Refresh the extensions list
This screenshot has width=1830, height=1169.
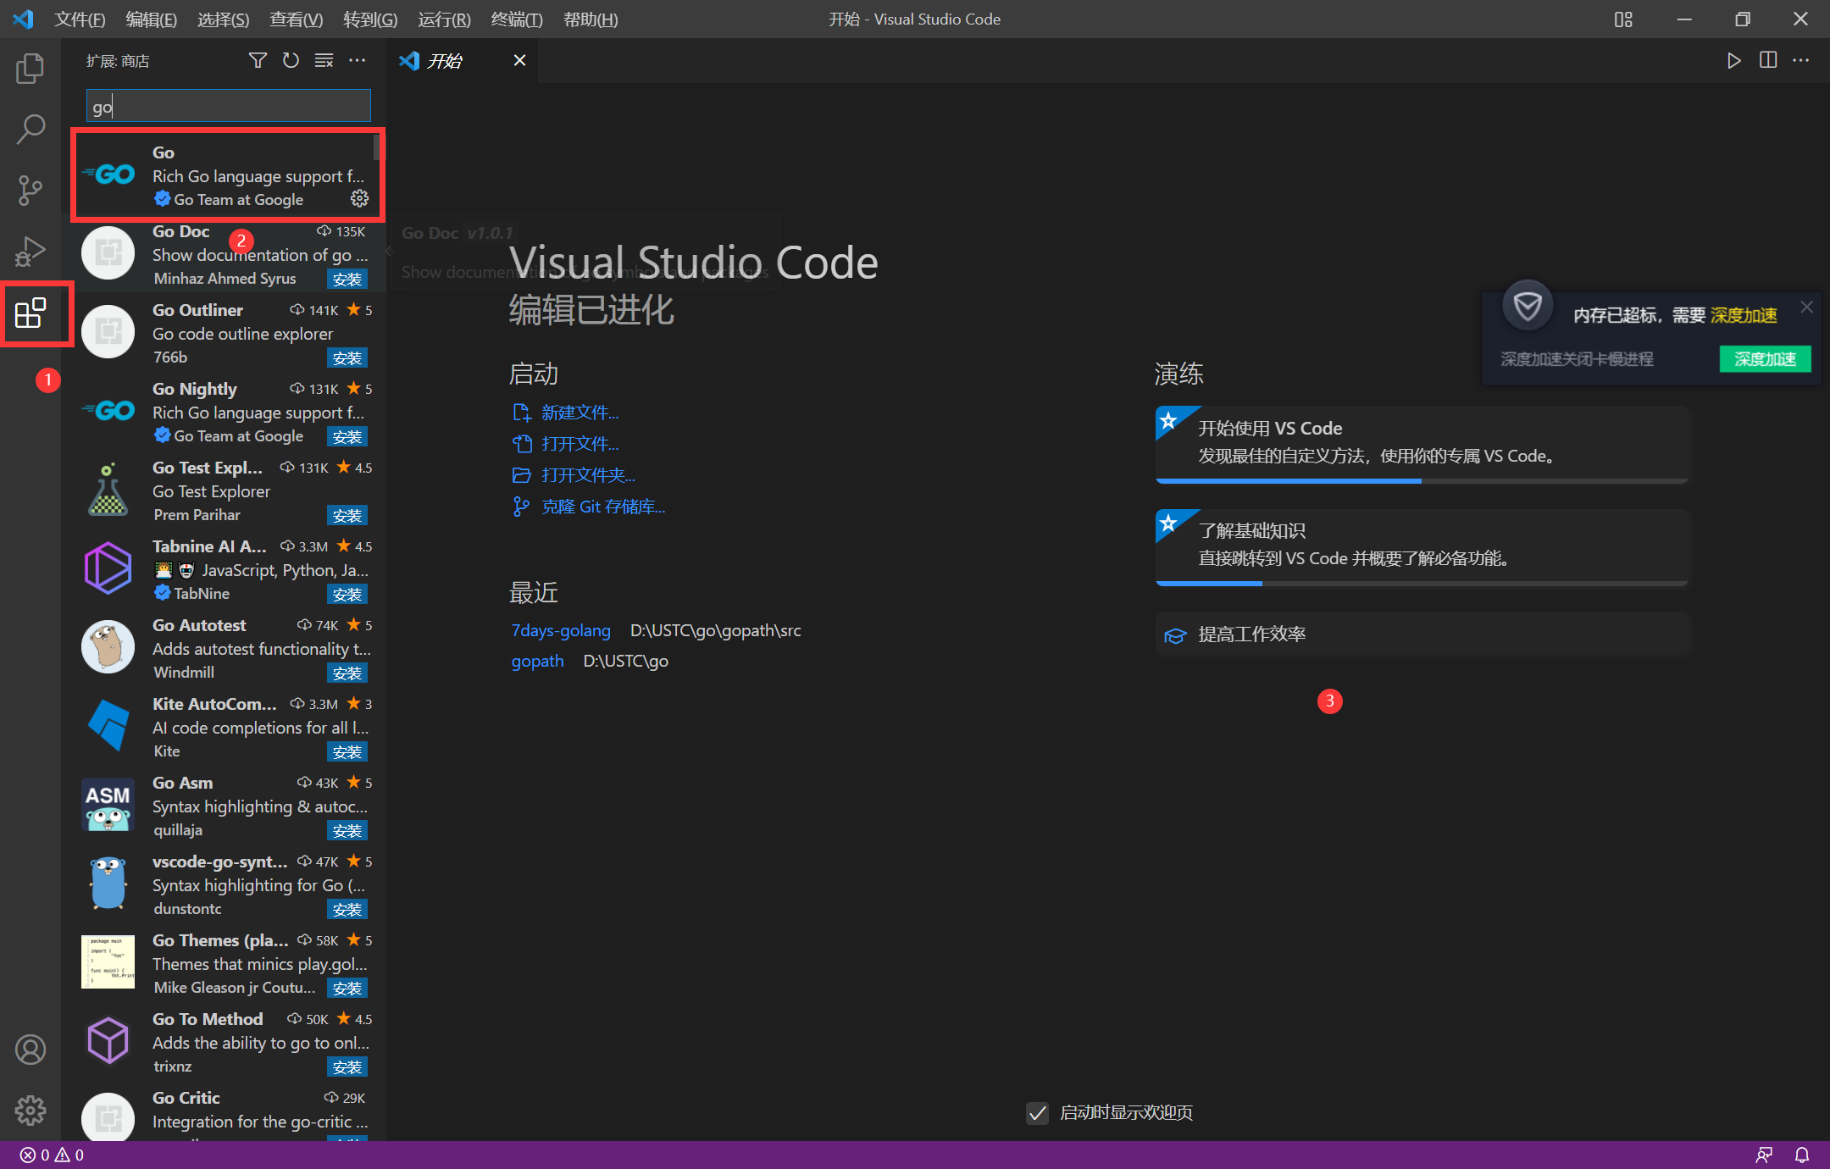coord(291,60)
